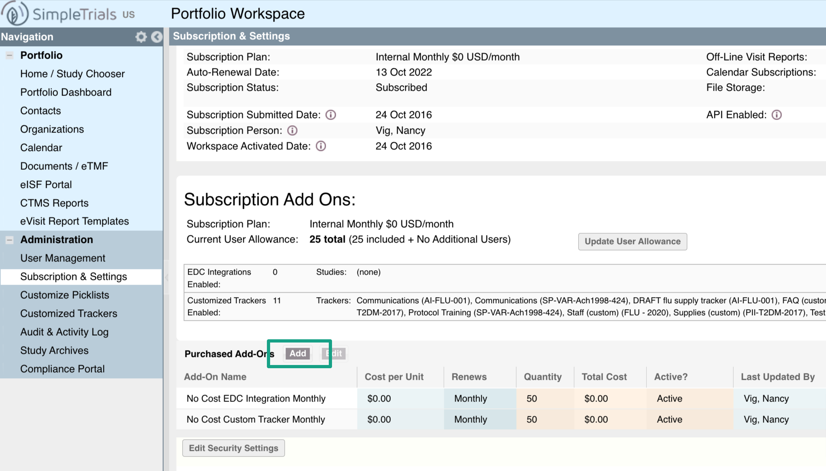826x471 pixels.
Task: Open Customized Trackers
Action: (x=69, y=314)
